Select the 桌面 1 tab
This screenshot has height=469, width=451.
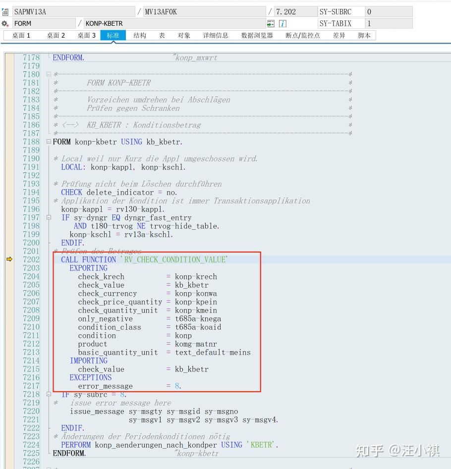20,35
